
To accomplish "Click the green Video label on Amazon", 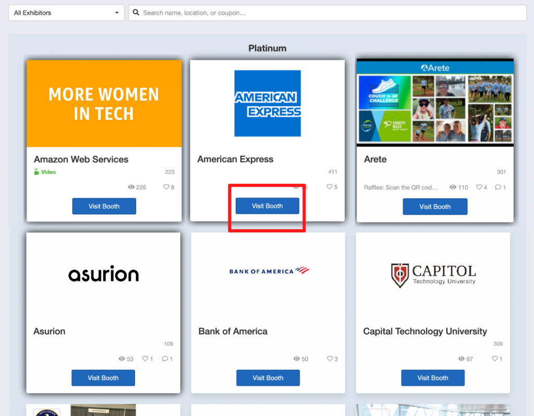I will point(48,172).
